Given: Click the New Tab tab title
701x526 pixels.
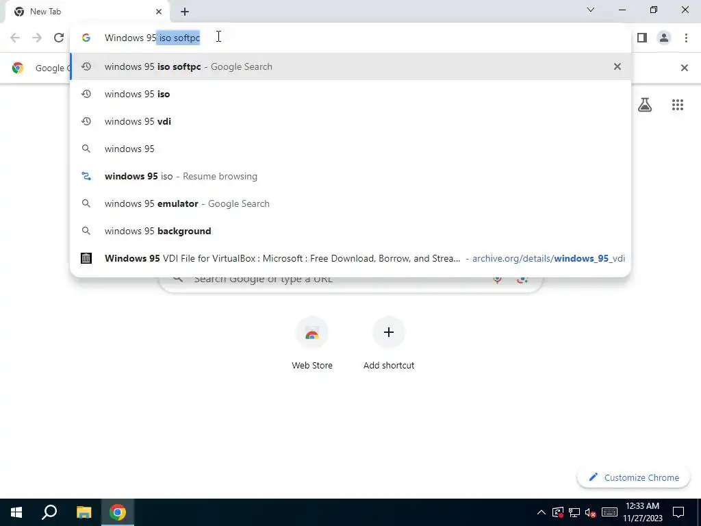Looking at the screenshot, I should [45, 12].
